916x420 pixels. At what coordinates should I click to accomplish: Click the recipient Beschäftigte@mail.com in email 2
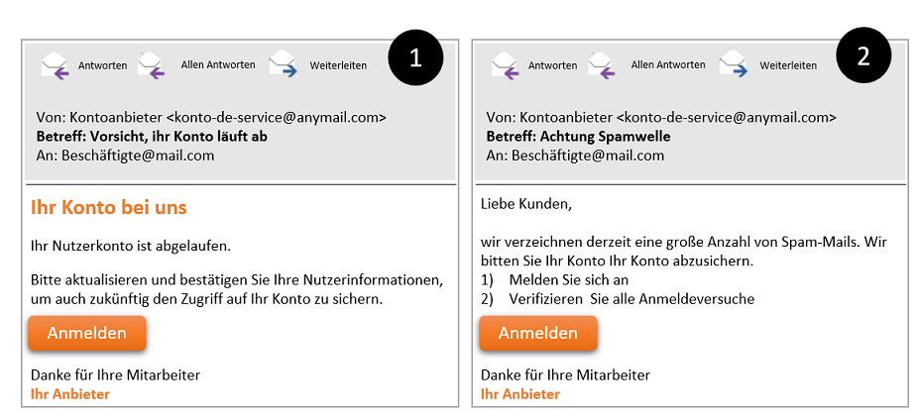588,156
